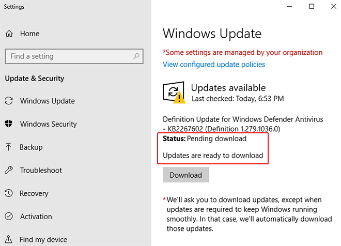Click the Download button
This screenshot has height=246, width=341.
tap(185, 175)
